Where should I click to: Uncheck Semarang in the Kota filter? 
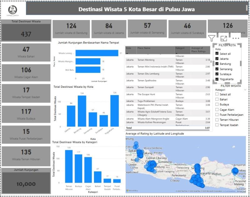(x=217, y=69)
